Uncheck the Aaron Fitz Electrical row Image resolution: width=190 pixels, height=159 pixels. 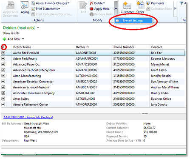[3, 53]
